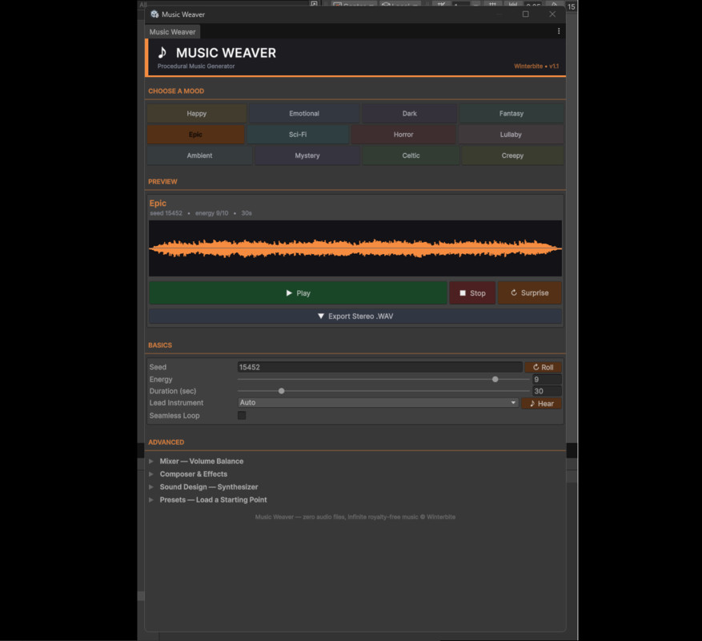Click the seed 15452 preview text
702x641 pixels.
pos(166,213)
